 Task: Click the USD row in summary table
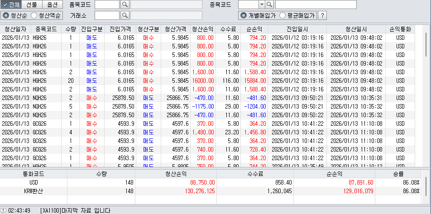tap(211, 183)
